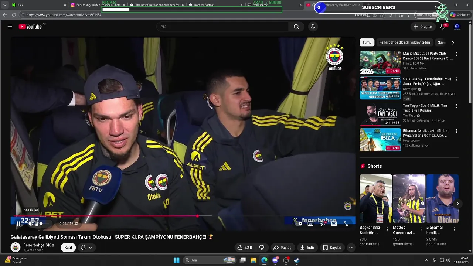Open the 'Başkanımız Sadettin' short

[375, 199]
